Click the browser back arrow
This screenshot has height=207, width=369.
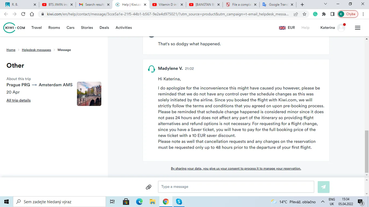coord(6,14)
